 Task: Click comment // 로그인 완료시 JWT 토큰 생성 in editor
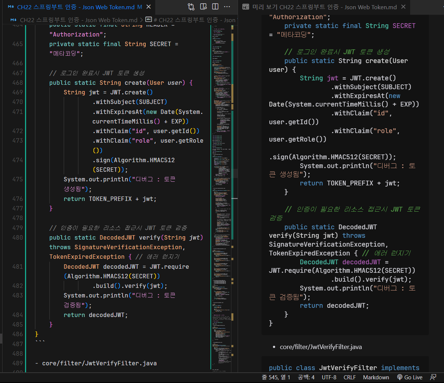pos(97,73)
